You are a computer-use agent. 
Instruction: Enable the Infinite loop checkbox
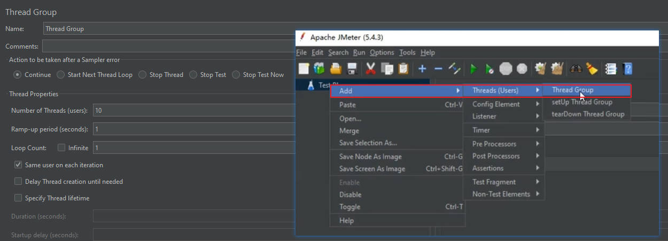click(61, 148)
